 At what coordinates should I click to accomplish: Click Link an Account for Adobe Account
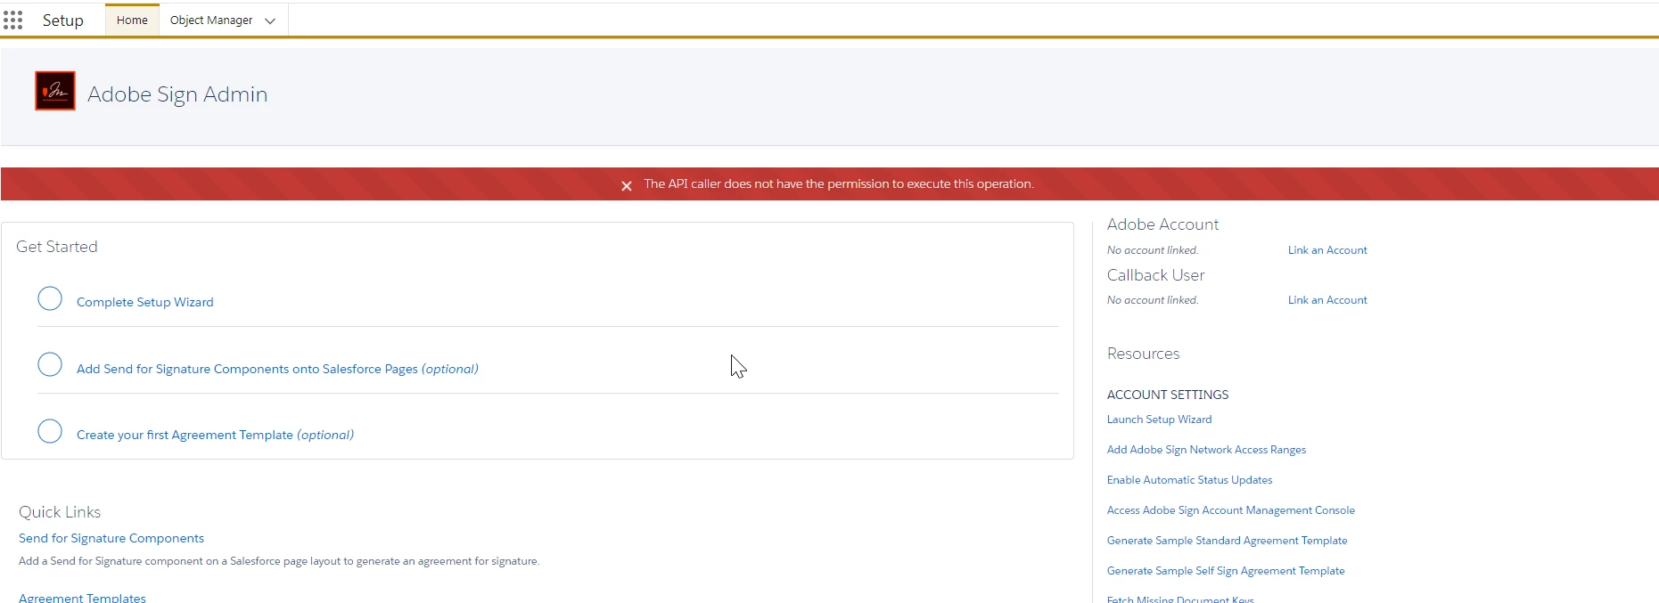[1327, 250]
